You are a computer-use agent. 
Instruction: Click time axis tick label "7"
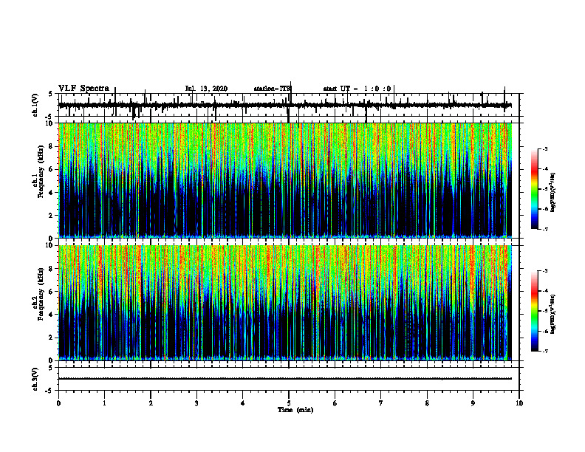(x=381, y=403)
